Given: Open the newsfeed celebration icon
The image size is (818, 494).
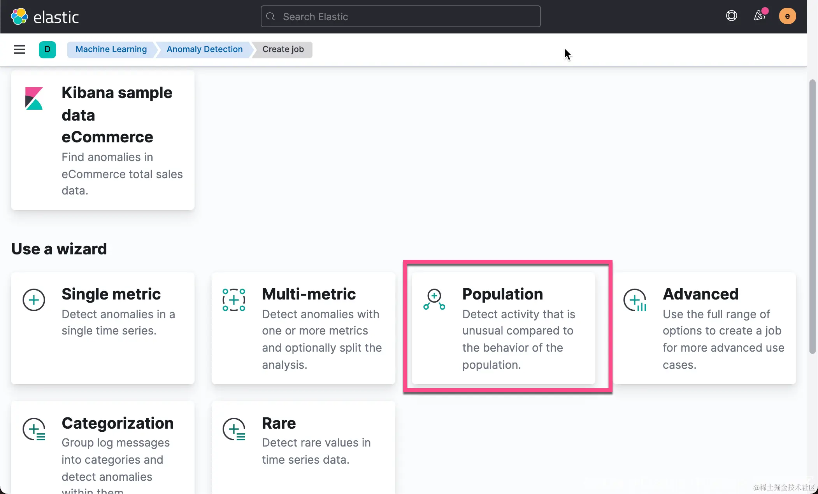Looking at the screenshot, I should (x=759, y=16).
